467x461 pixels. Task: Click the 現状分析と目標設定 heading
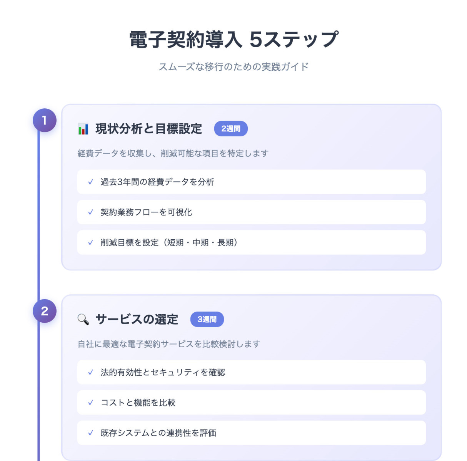[x=148, y=129]
